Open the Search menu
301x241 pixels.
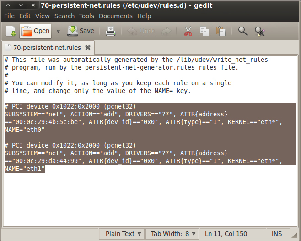pyautogui.click(x=64, y=16)
